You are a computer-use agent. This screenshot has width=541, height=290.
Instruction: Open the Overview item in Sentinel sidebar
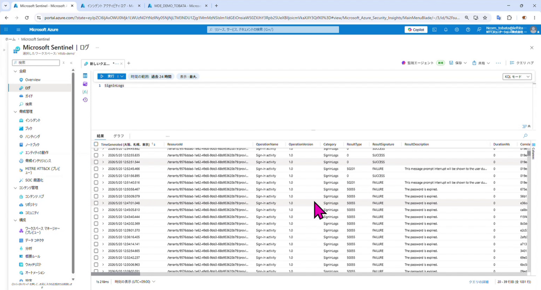click(32, 80)
